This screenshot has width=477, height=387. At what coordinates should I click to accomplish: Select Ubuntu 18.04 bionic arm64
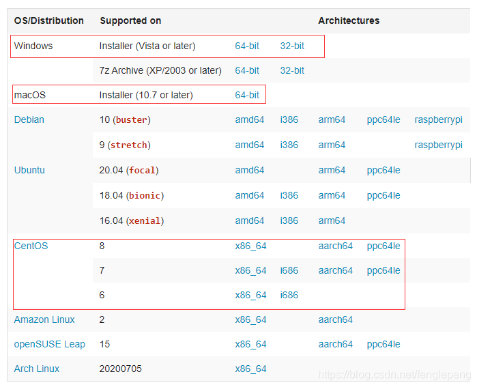[x=332, y=195]
